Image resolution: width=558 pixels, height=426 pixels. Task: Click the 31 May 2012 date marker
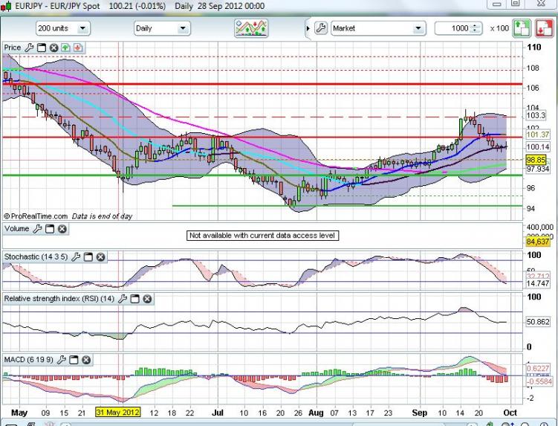(x=118, y=412)
